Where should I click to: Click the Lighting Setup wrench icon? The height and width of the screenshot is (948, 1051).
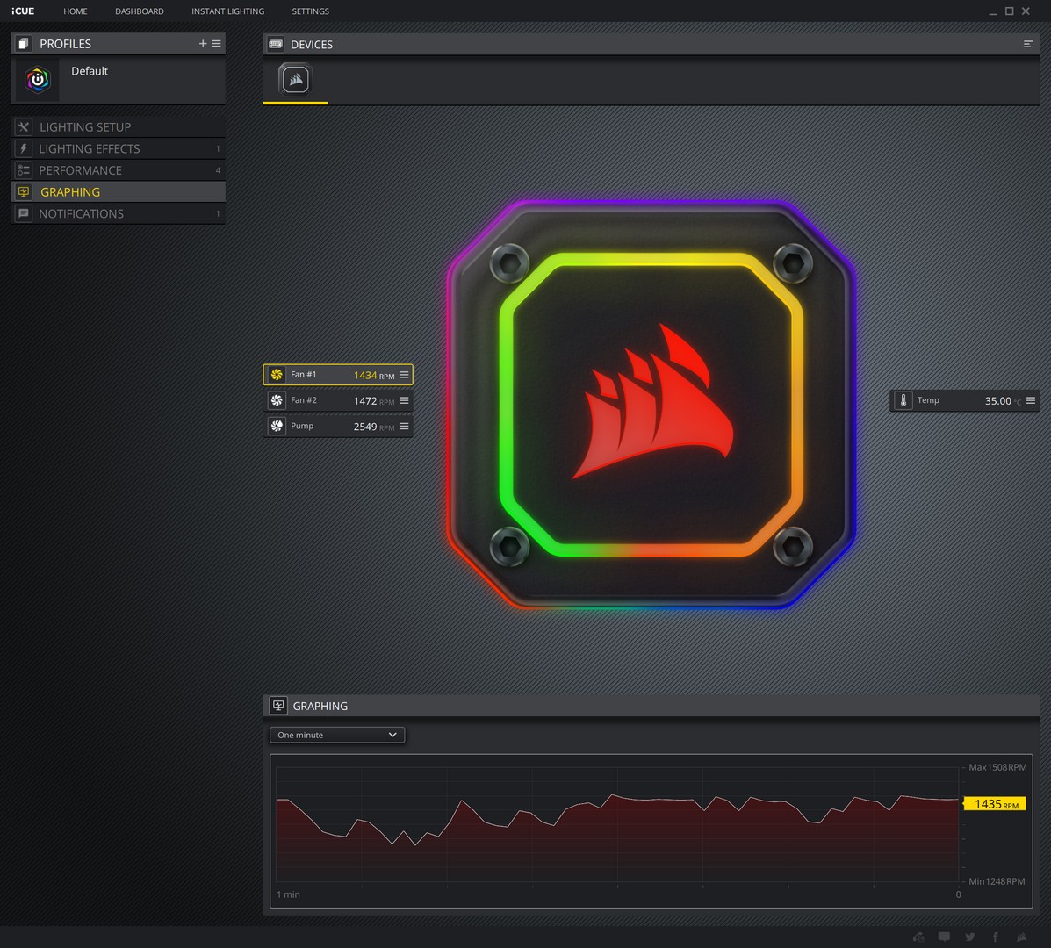click(x=24, y=126)
